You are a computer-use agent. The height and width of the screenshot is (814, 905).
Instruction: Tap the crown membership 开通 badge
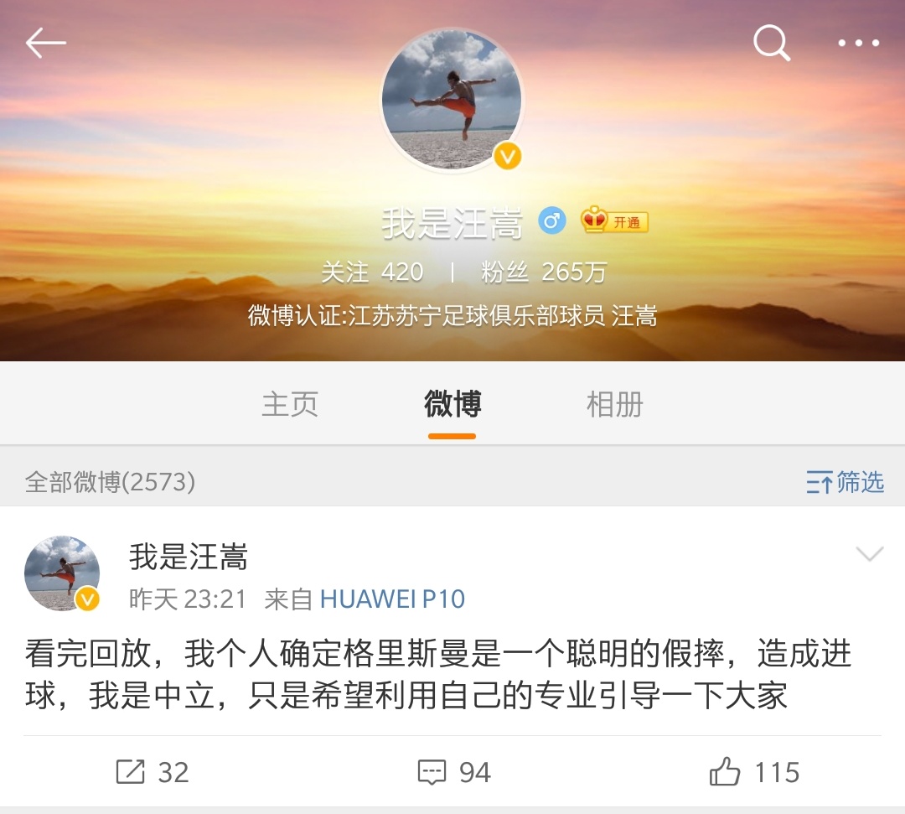(x=615, y=220)
